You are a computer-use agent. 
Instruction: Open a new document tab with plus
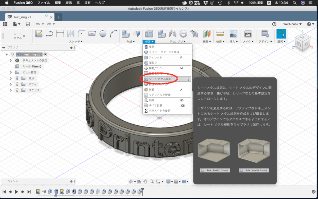coord(58,17)
